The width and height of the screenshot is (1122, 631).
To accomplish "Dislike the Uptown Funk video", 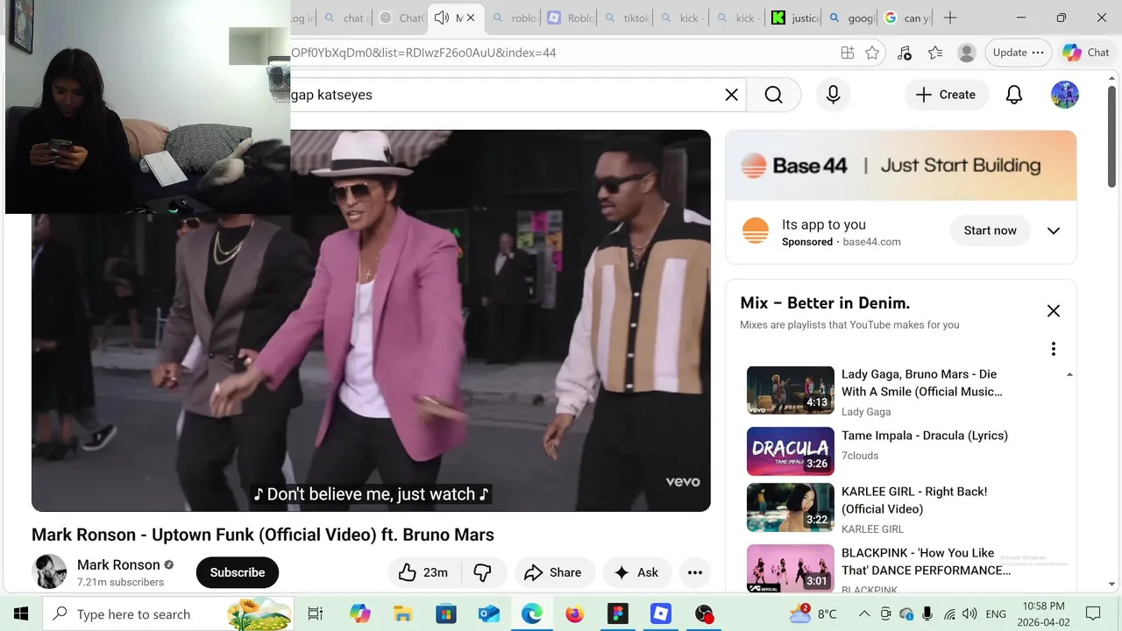I will [483, 572].
